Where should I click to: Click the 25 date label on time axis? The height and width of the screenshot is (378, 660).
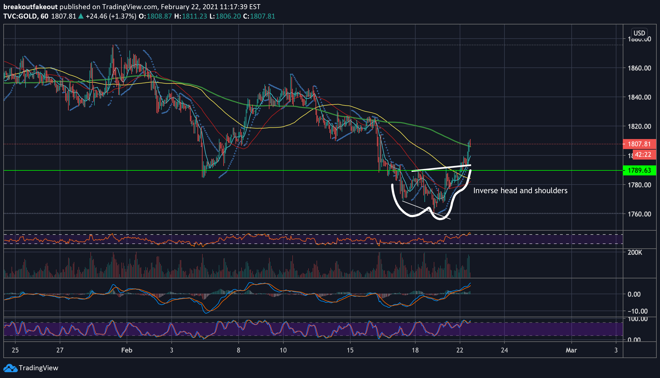tap(15, 350)
